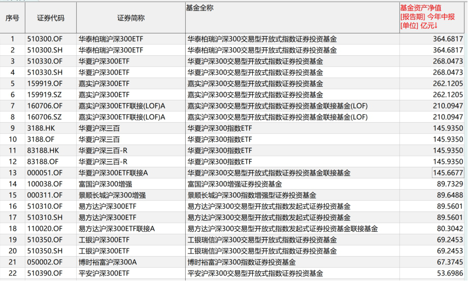The image size is (468, 281).
Task: Click short name 平安沪深300ETF
Action: 104,273
